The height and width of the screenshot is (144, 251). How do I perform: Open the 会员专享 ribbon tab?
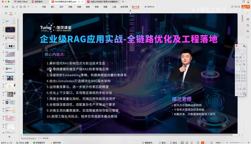point(124,7)
